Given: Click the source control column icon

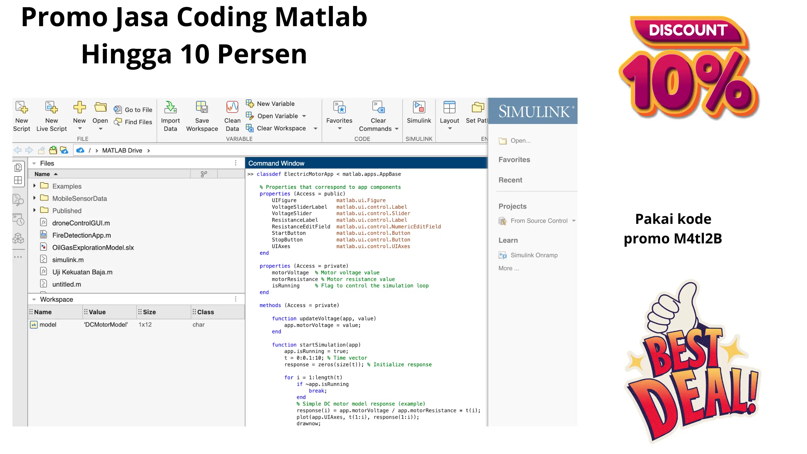Looking at the screenshot, I should coord(204,174).
